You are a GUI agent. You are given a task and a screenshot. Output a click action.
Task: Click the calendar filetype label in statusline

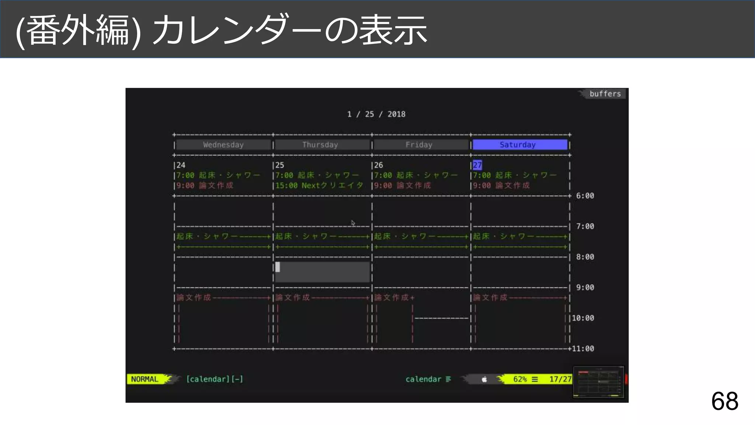(x=423, y=379)
